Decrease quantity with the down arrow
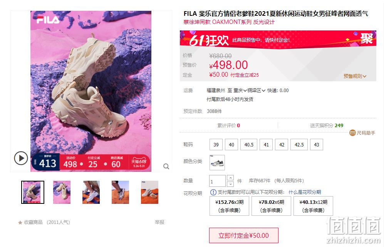Viewport: 384px width, 247px height. pyautogui.click(x=230, y=184)
